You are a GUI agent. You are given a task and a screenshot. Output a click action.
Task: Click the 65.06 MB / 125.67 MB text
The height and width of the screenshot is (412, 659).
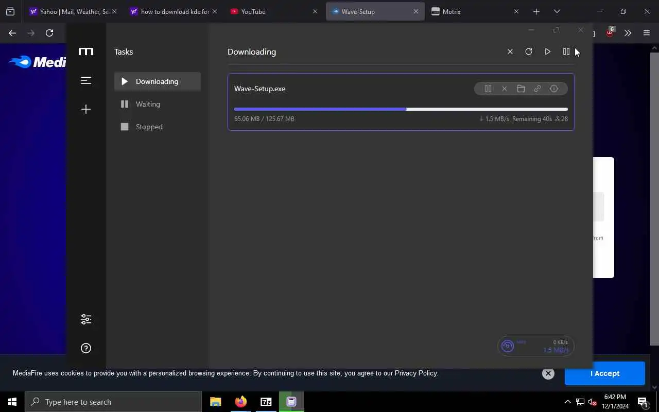click(264, 119)
